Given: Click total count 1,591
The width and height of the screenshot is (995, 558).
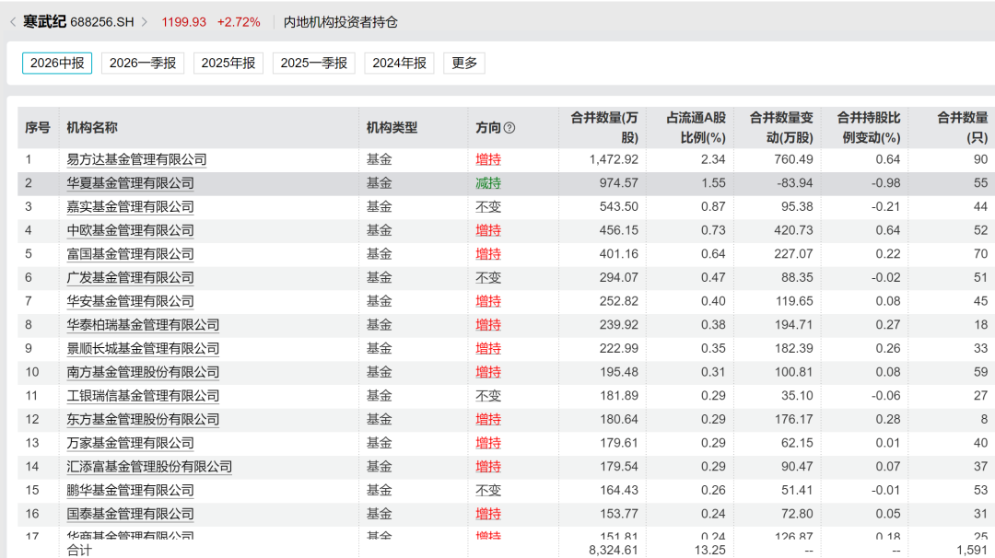Looking at the screenshot, I should pos(972,551).
